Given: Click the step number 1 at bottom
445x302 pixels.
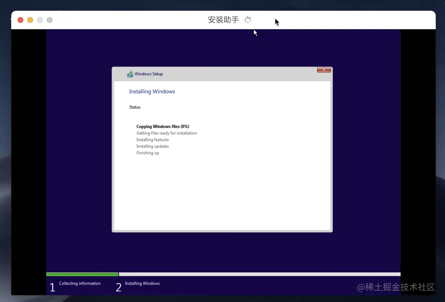Looking at the screenshot, I should [52, 287].
